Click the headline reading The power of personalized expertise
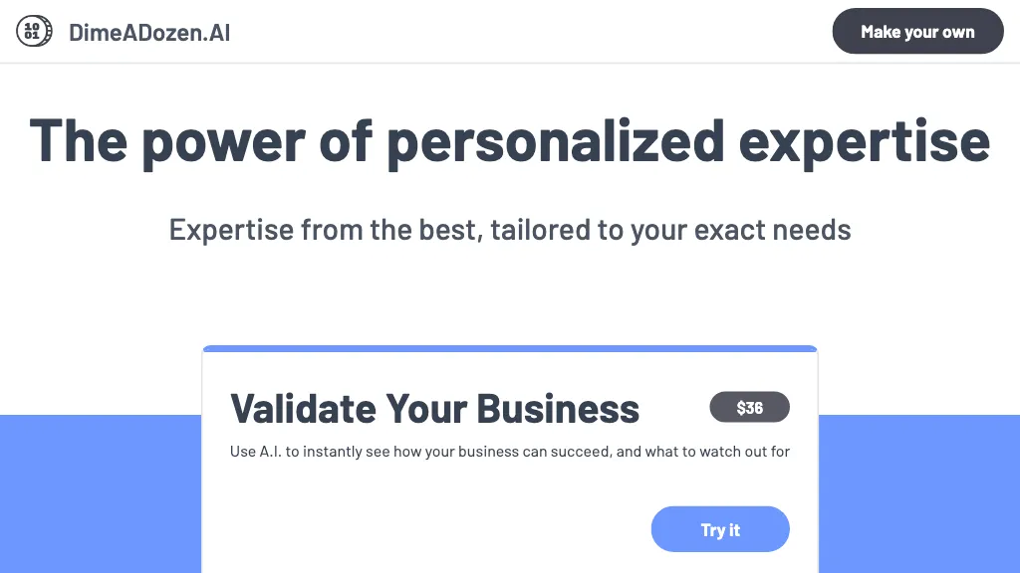The image size is (1020, 573). (509, 140)
